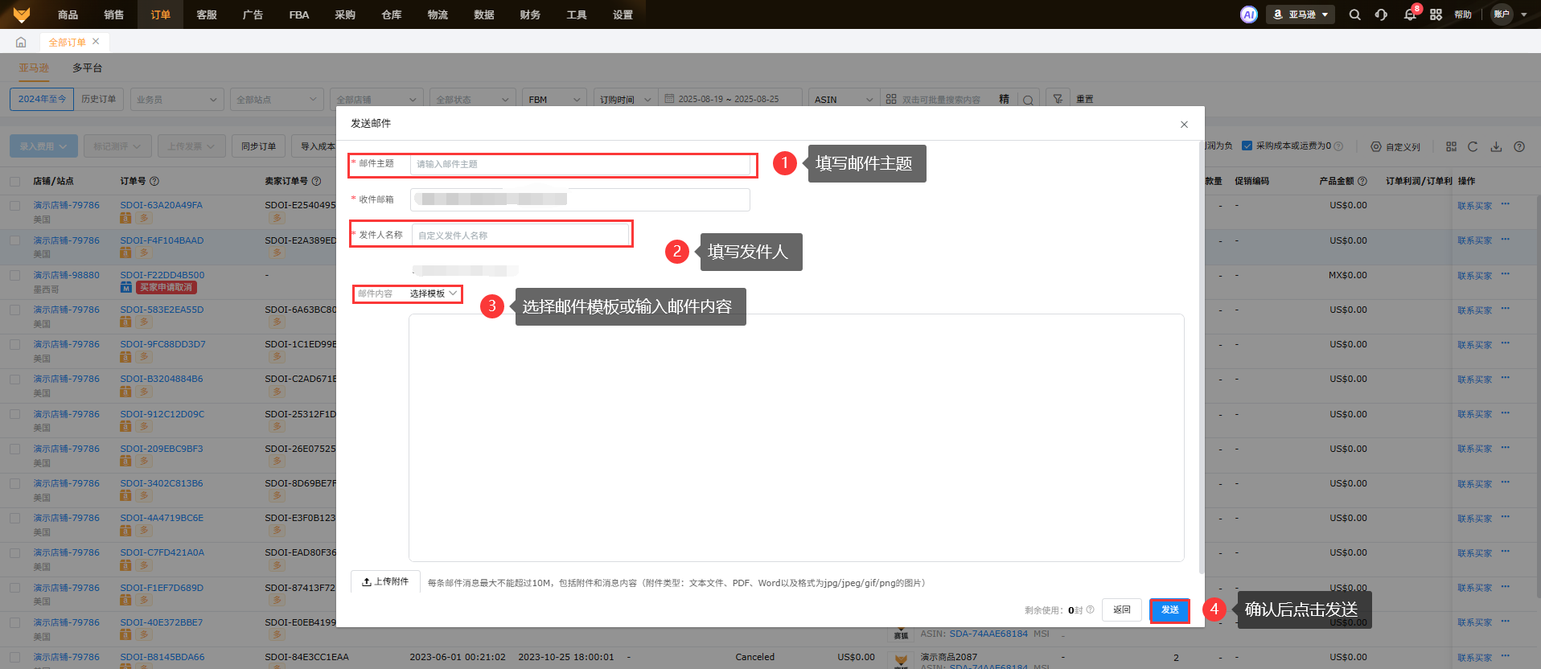Close the 全部订单 tab with its X icon
This screenshot has height=669, width=1541.
(96, 41)
